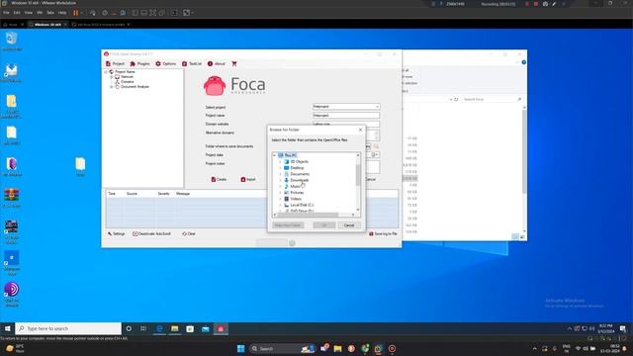Image resolution: width=633 pixels, height=356 pixels.
Task: Open the VMware VM menu
Action: [40, 13]
